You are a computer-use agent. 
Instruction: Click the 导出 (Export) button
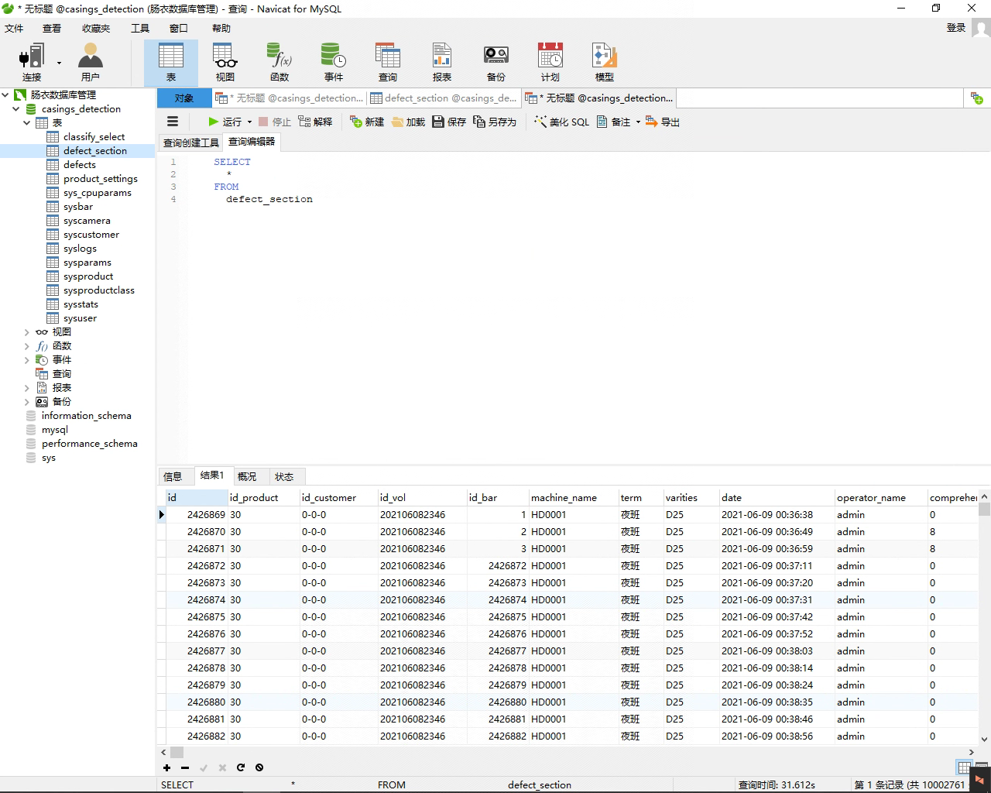tap(663, 122)
